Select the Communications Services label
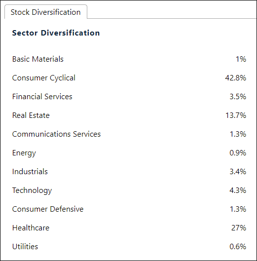257x261 pixels. 56,134
